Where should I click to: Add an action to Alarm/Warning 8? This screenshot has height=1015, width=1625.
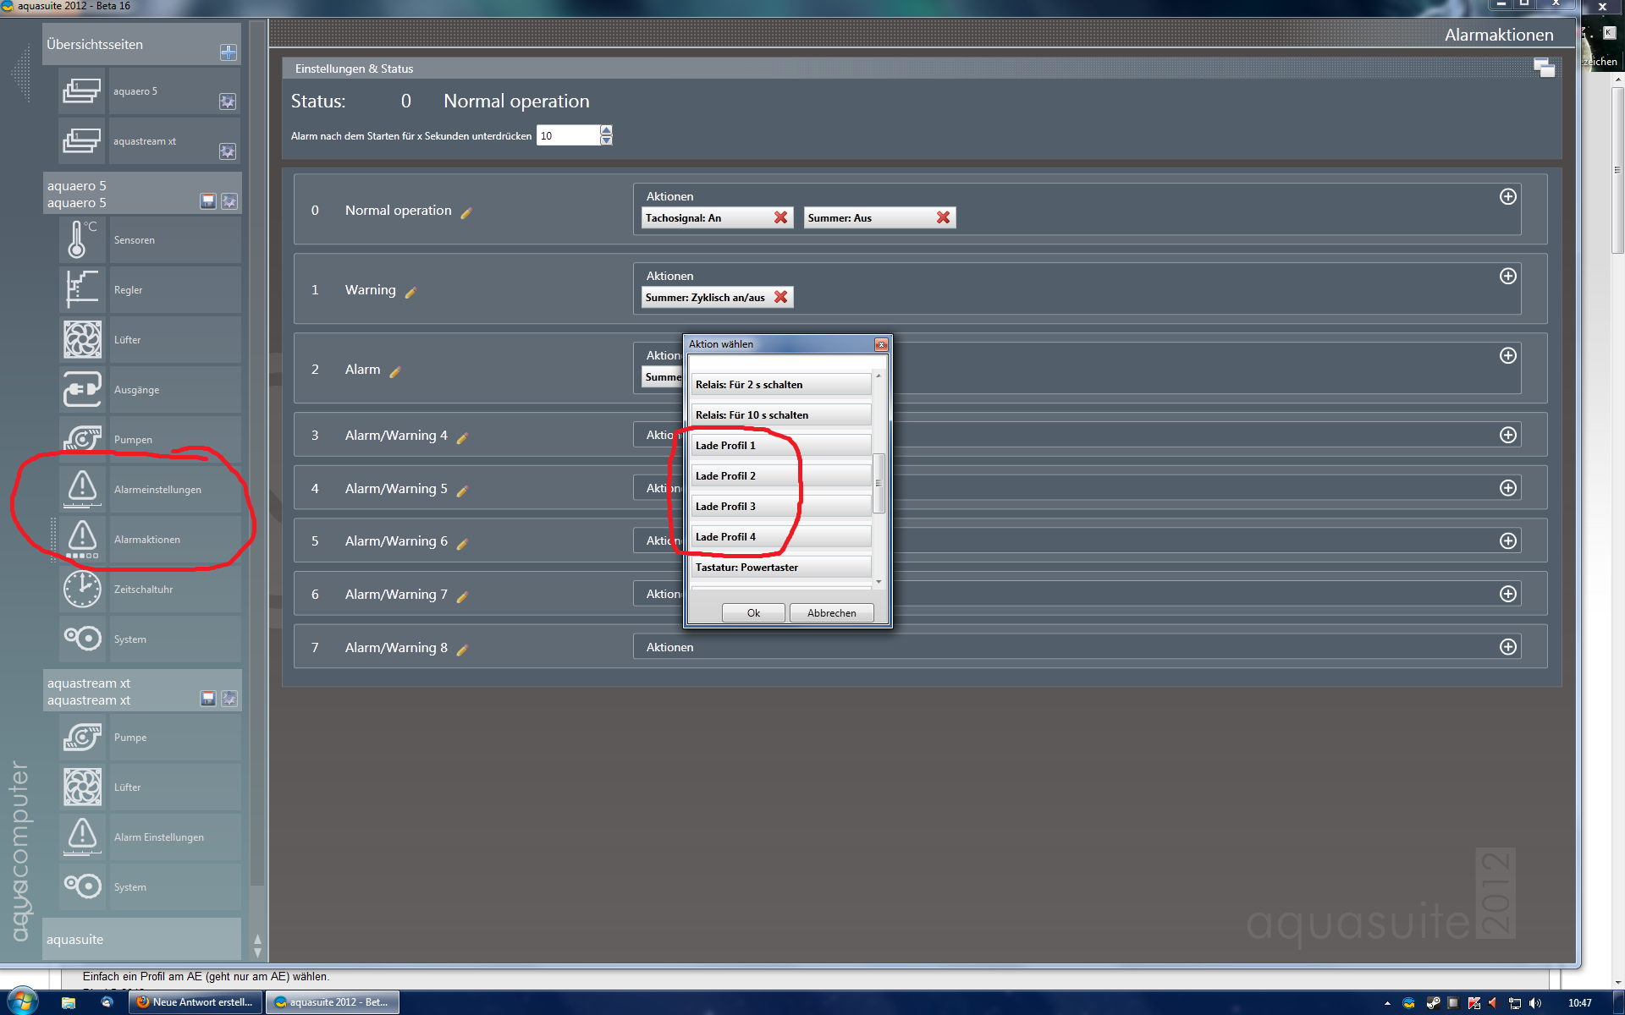1507,647
